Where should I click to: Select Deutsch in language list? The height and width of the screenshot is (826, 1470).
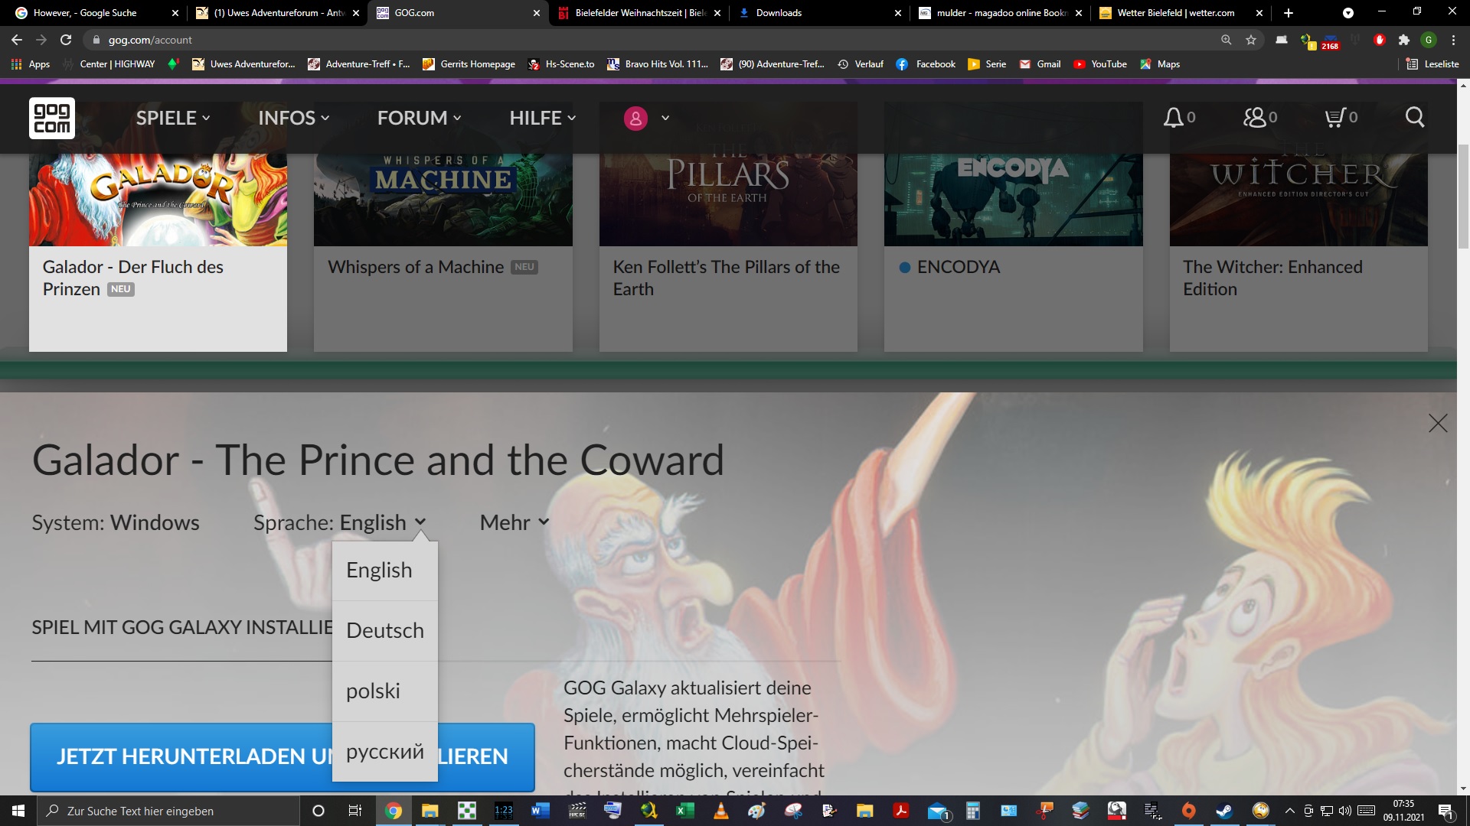385,631
